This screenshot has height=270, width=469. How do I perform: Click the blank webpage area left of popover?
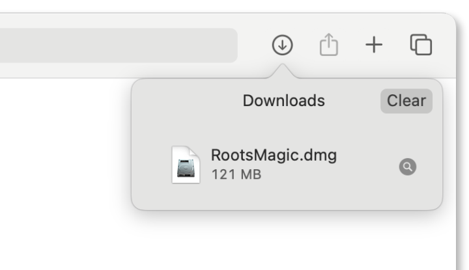pyautogui.click(x=65, y=163)
